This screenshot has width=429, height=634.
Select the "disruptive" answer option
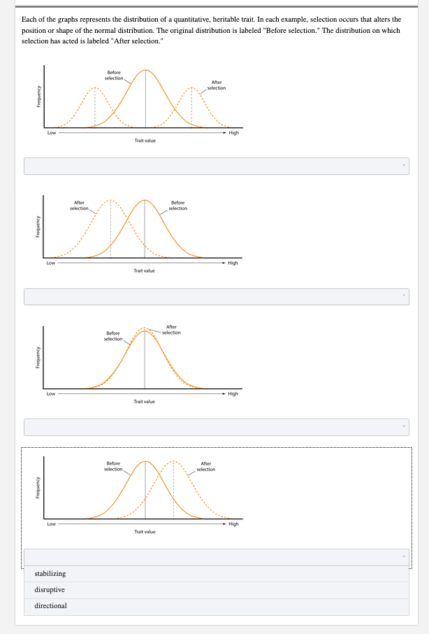click(49, 589)
